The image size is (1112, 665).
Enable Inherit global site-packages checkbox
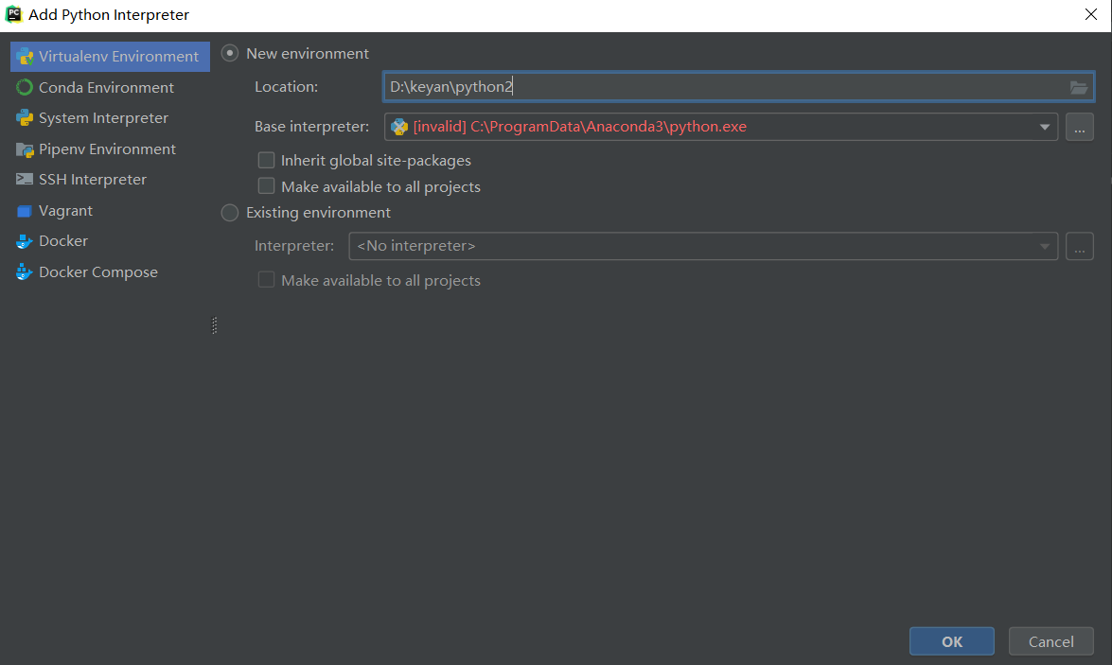267,161
